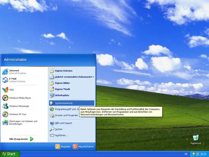
Task: Open Hilfe und Support
Action: click(72, 123)
